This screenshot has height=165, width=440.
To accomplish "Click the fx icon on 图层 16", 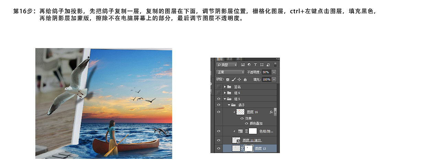I will [x=271, y=112].
